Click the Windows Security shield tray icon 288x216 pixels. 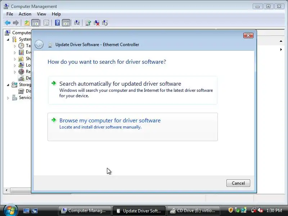click(x=230, y=210)
